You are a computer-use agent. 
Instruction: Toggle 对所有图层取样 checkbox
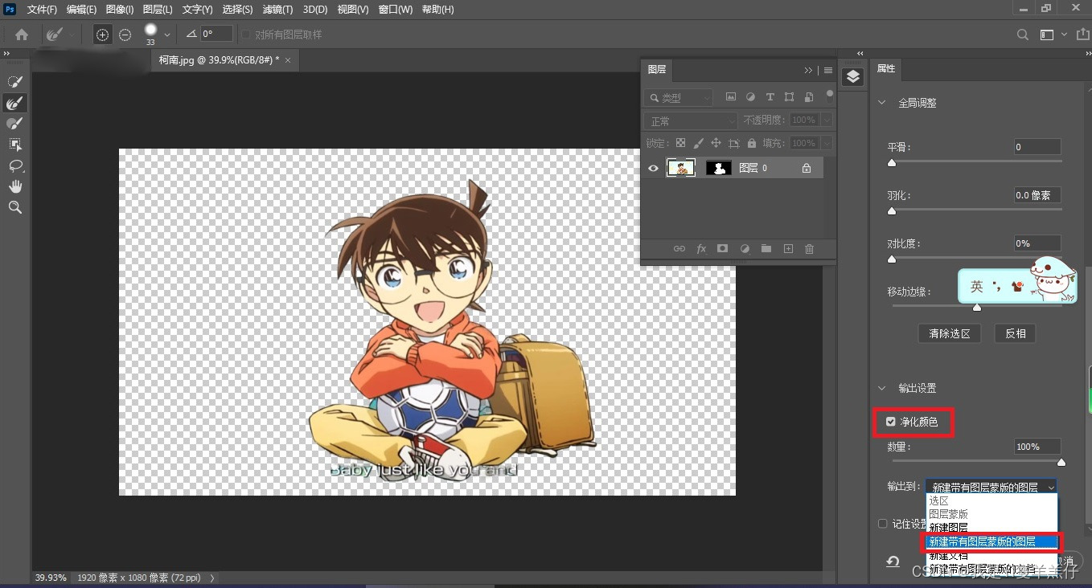click(x=246, y=35)
